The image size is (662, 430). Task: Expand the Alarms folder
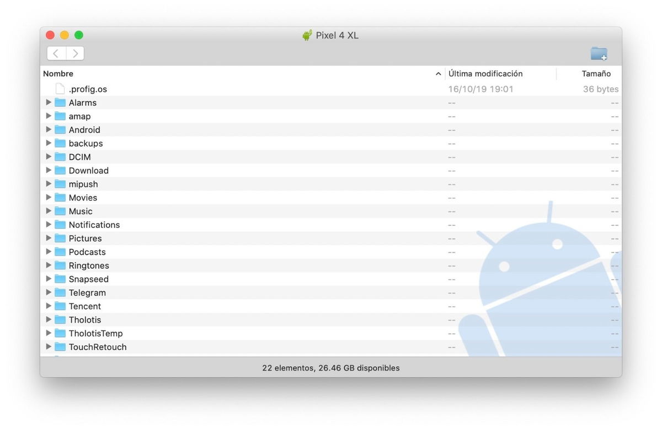coord(49,102)
